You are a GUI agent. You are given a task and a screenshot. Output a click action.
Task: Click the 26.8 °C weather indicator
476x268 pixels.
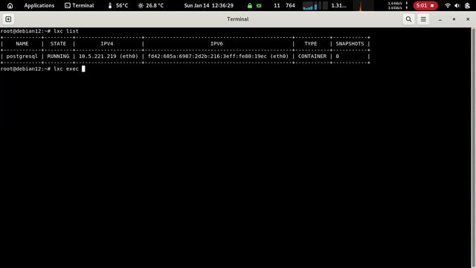coord(150,5)
